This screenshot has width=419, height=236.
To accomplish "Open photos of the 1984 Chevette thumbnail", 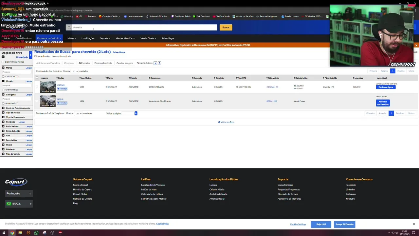I will pos(48,101).
